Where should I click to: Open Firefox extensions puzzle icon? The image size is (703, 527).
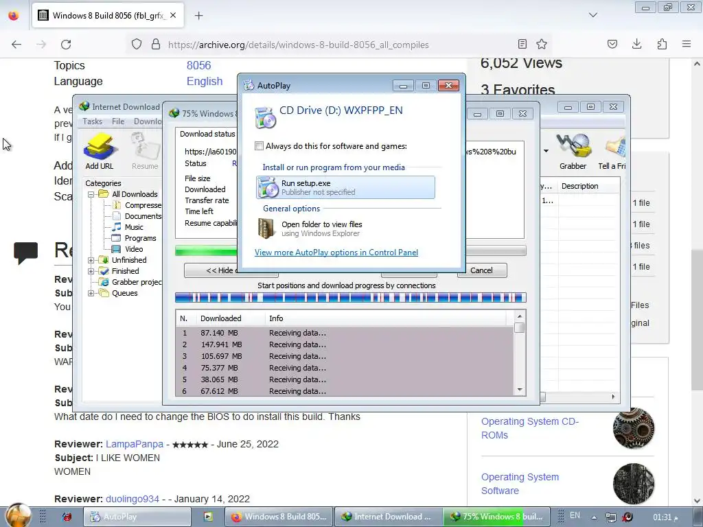pos(662,44)
